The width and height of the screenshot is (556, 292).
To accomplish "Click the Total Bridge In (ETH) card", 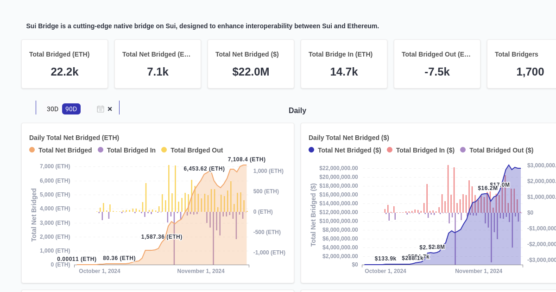I will click(344, 63).
